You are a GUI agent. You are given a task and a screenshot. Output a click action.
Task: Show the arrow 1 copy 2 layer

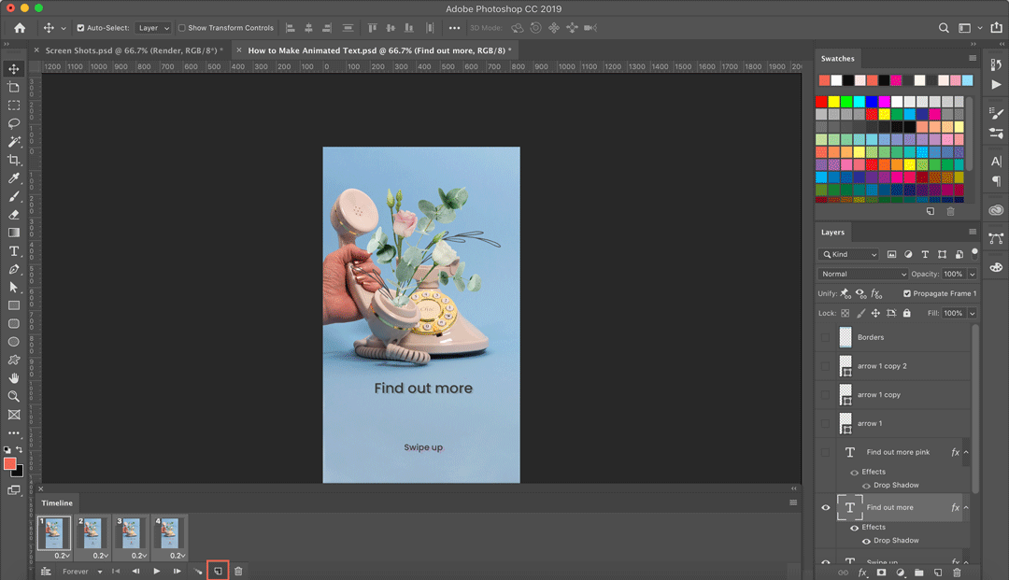pos(826,366)
